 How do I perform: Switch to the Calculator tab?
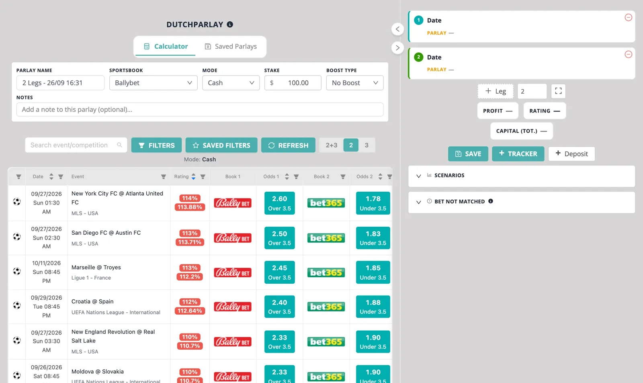pos(166,47)
